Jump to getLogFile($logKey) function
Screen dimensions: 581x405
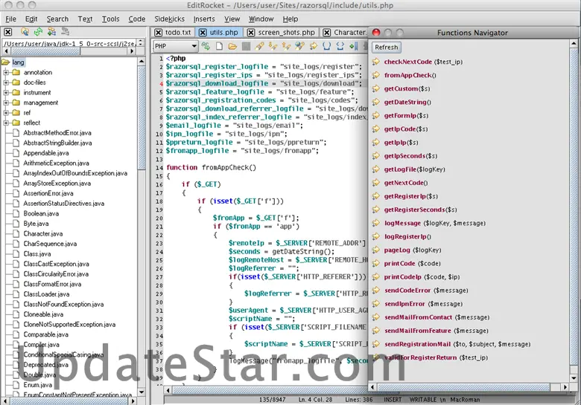click(x=415, y=169)
